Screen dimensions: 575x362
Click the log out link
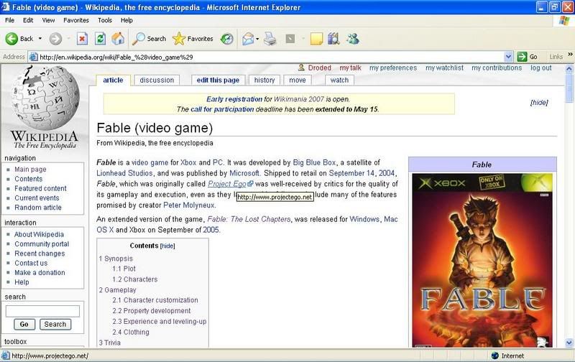click(541, 68)
